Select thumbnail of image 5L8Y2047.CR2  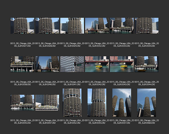tap(47, 103)
